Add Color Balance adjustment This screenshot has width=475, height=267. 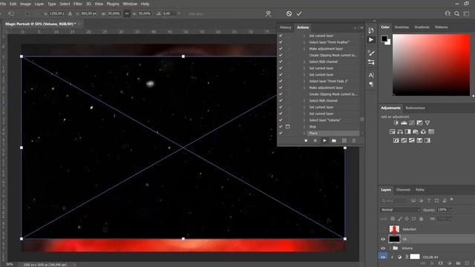pyautogui.click(x=400, y=132)
